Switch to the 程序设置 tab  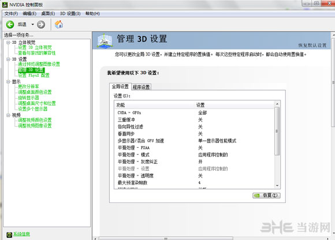(x=142, y=87)
